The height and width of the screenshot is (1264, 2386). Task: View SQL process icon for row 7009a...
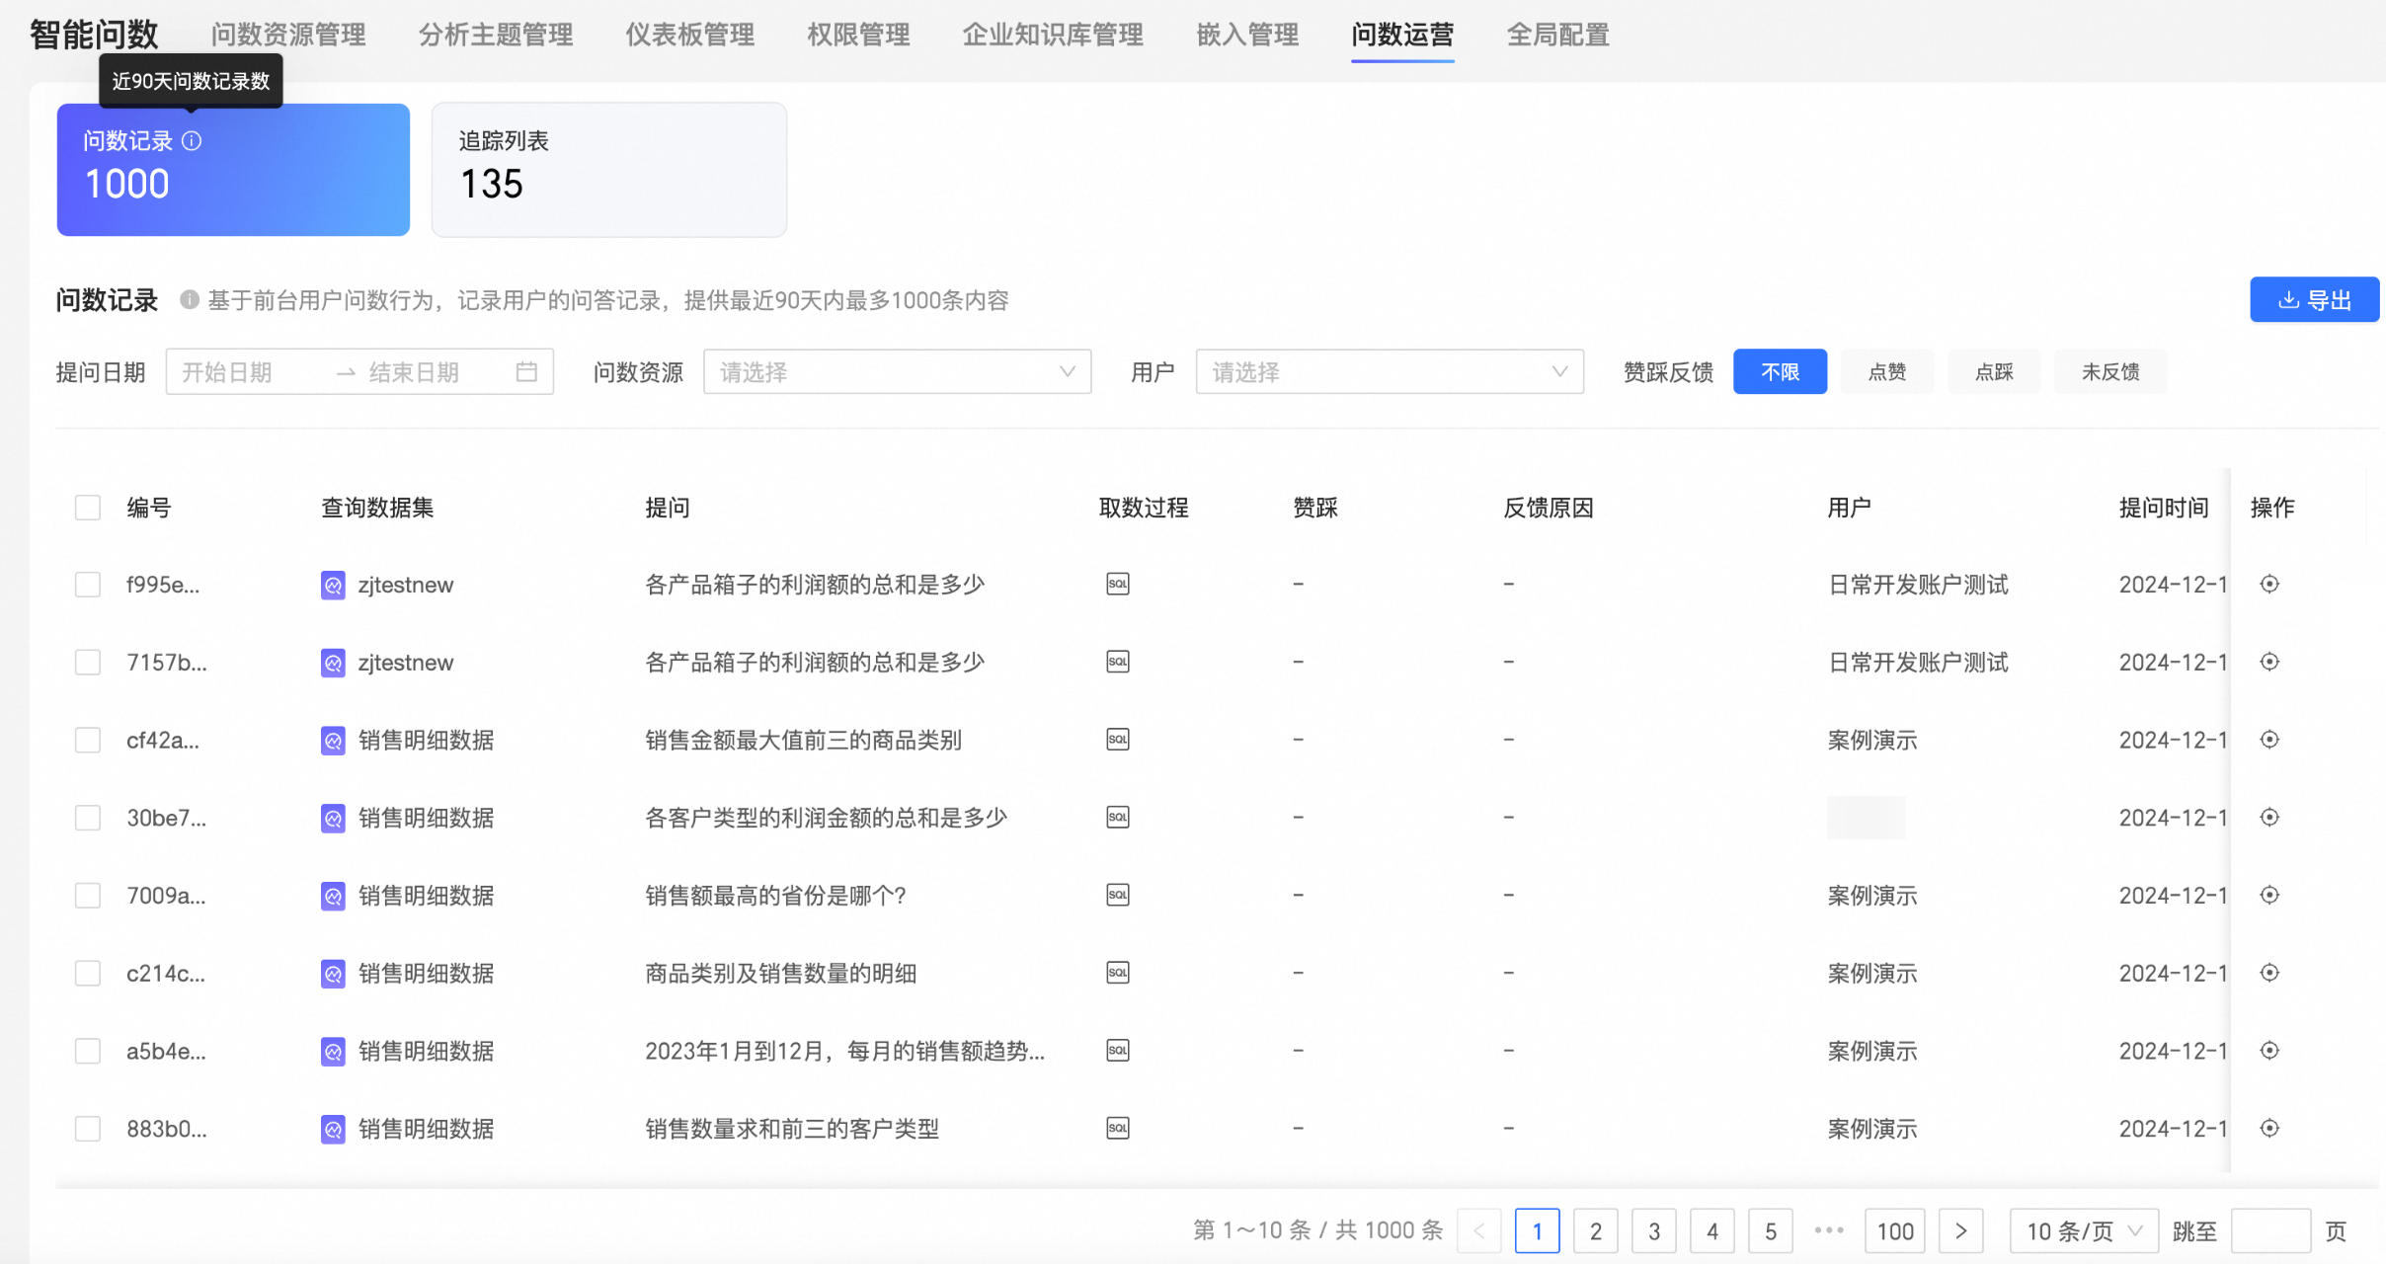[x=1118, y=896]
